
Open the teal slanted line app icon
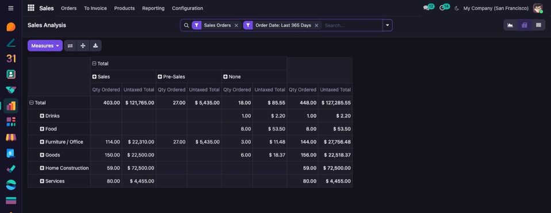click(11, 43)
